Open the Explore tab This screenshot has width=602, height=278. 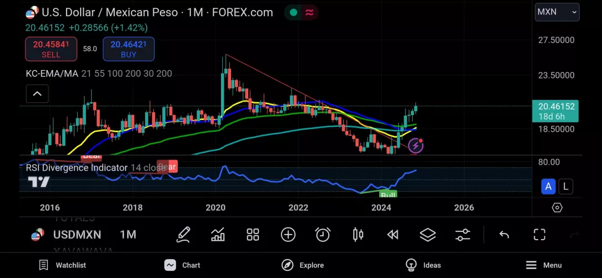[303, 265]
